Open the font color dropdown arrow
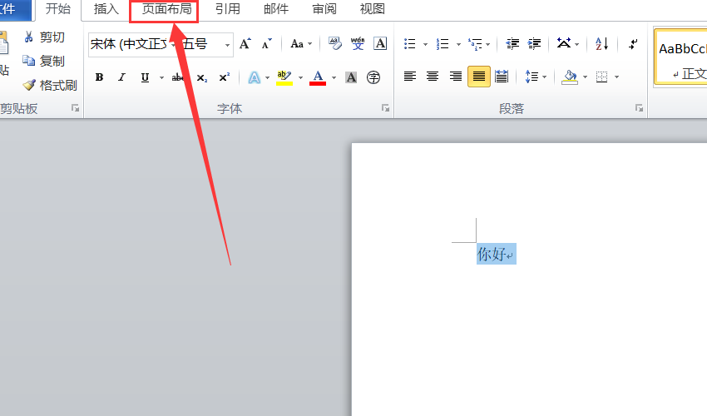 coord(334,78)
